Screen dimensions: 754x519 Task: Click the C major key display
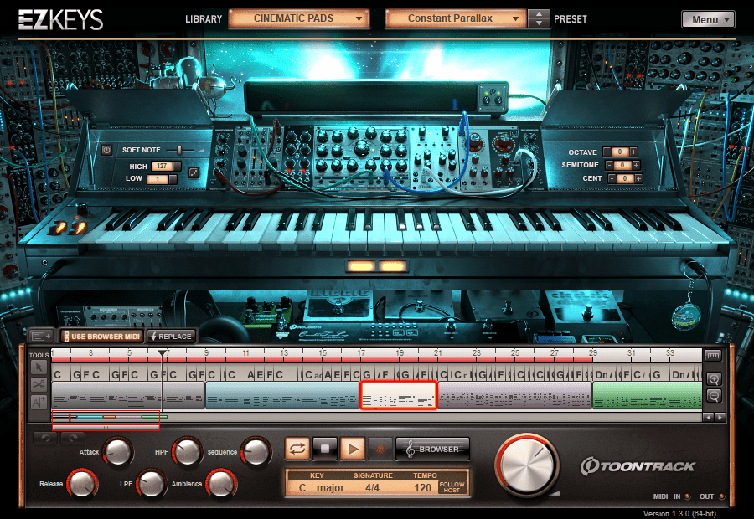tap(321, 488)
